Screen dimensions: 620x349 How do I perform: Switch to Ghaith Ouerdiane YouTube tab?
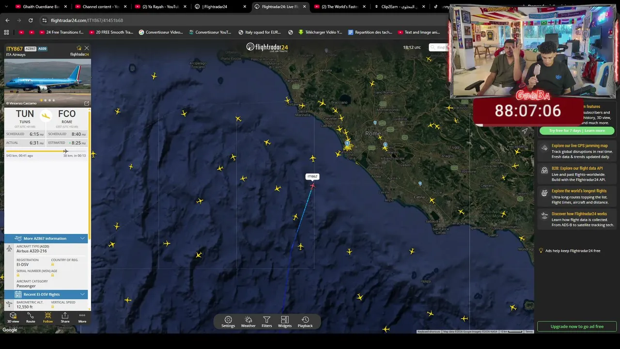[41, 7]
